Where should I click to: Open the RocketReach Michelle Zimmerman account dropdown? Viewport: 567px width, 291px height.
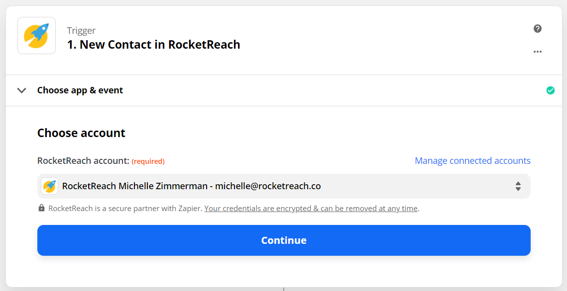[284, 186]
